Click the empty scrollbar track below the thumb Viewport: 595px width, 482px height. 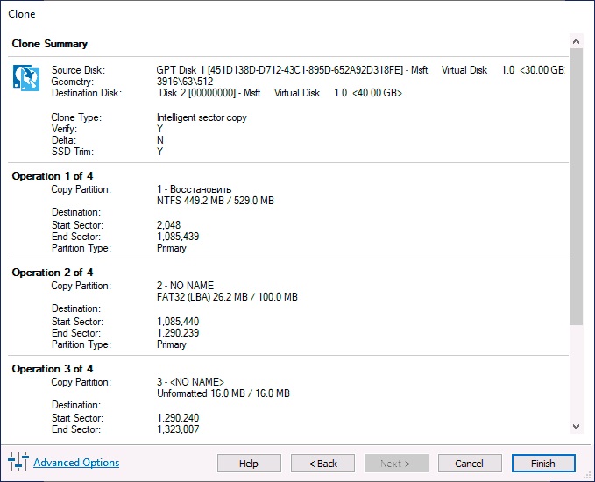pos(576,372)
